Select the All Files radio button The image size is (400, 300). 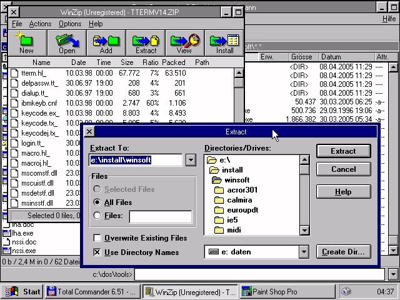[x=97, y=202]
